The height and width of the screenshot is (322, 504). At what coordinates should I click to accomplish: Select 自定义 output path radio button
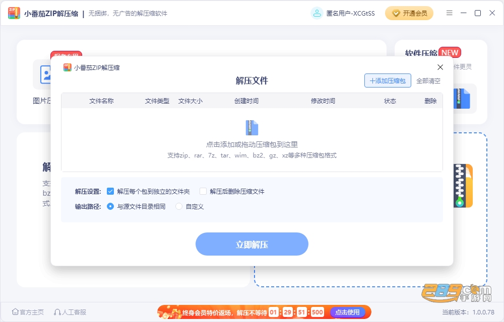point(179,206)
